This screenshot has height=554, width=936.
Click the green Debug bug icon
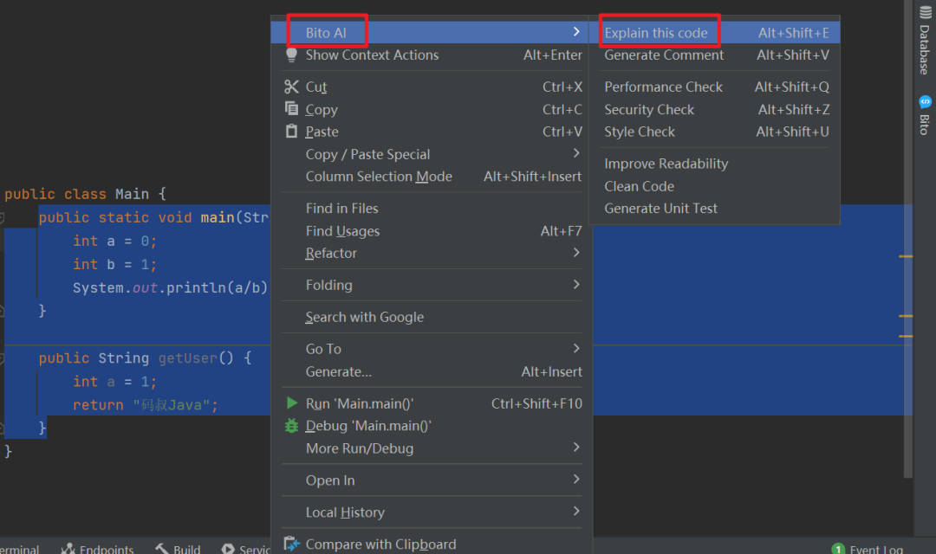coord(291,426)
